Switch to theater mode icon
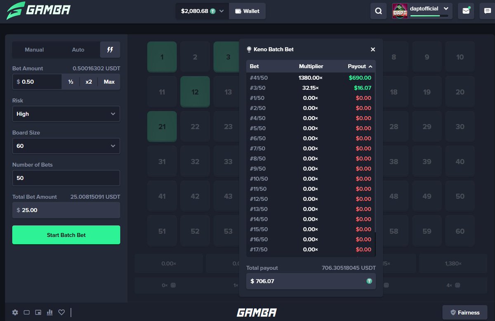Screen dimensions: 495x321 point(27,312)
